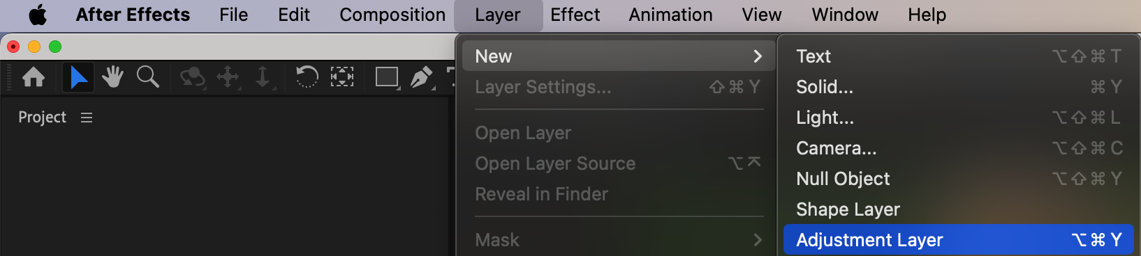Select the Hand tool
This screenshot has height=256, width=1141.
[112, 77]
